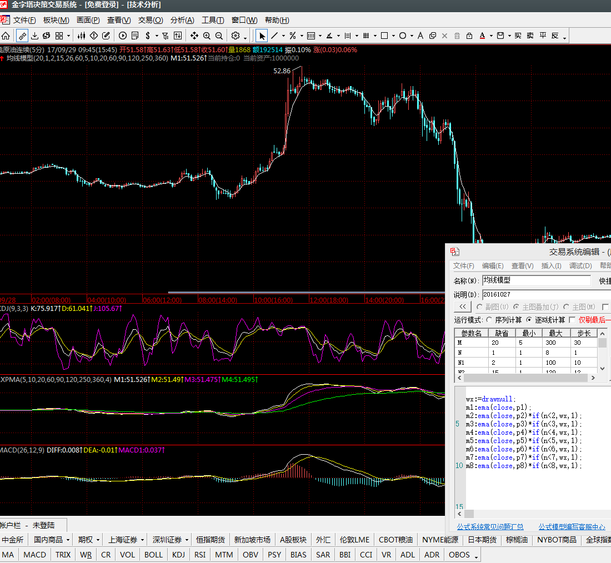
Task: Open the 公式模型编写客服中心 link
Action: [572, 527]
